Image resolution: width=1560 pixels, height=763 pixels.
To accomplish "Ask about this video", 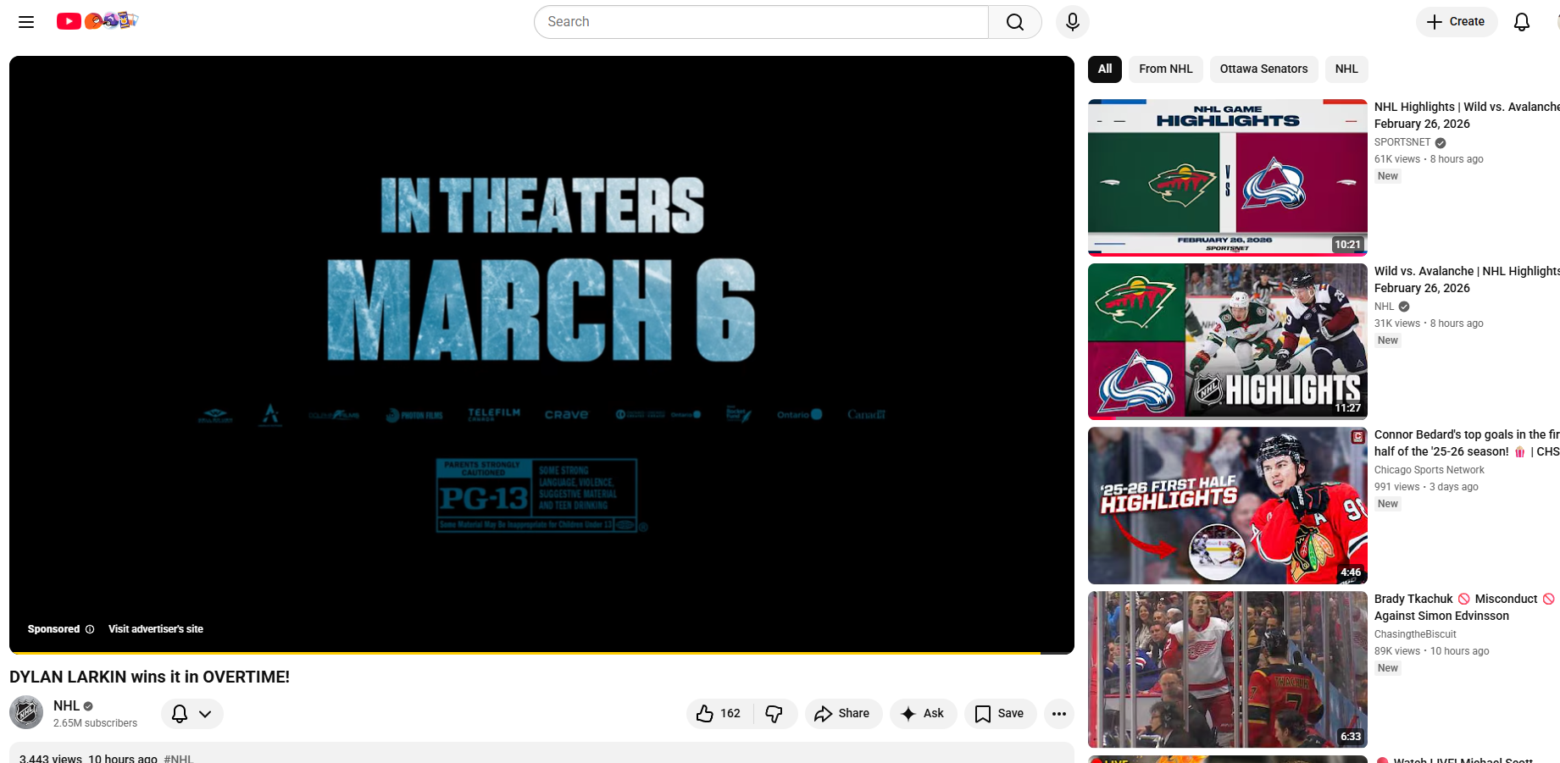I will point(923,714).
